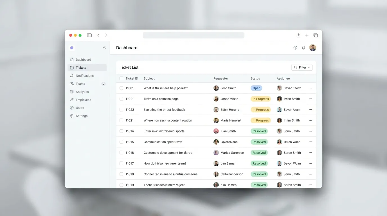Open Settings from the sidebar
Image resolution: width=387 pixels, height=216 pixels.
pos(82,116)
